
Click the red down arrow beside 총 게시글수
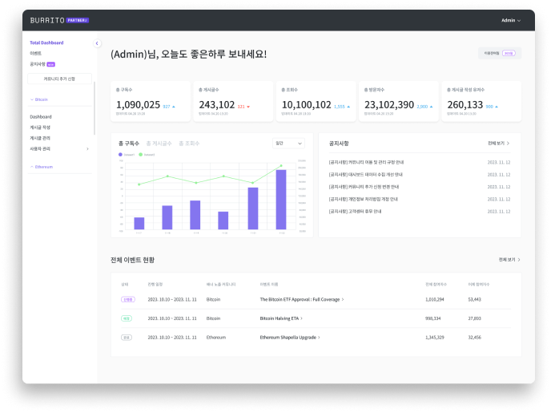click(x=248, y=106)
